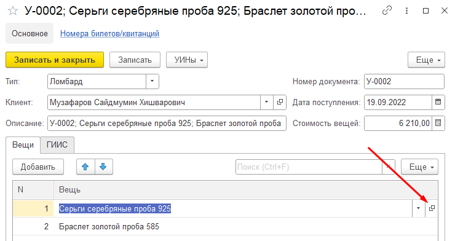455x241 pixels.
Task: Move selected row up with blue arrow
Action: click(x=85, y=167)
